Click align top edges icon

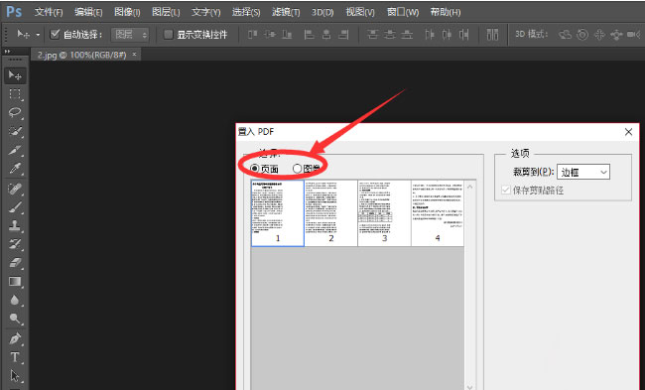click(x=253, y=35)
